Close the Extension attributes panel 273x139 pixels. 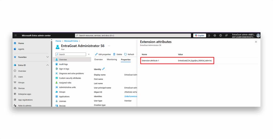click(x=256, y=42)
